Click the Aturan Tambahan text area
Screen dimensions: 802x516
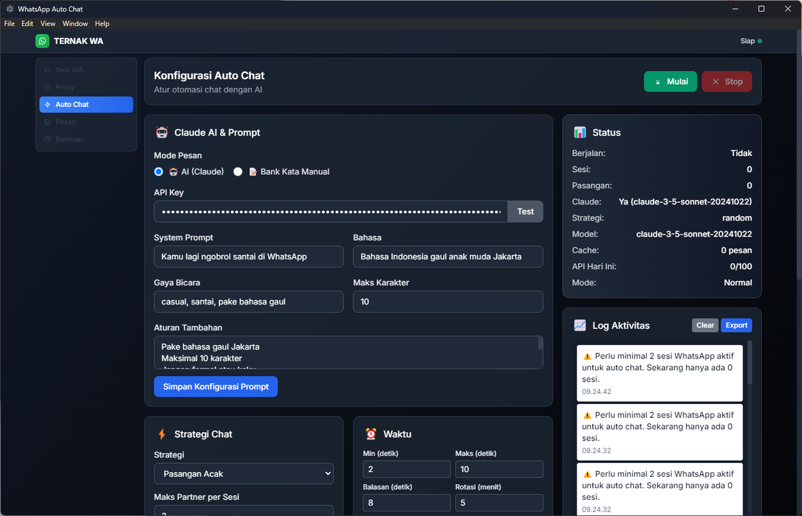tap(345, 352)
